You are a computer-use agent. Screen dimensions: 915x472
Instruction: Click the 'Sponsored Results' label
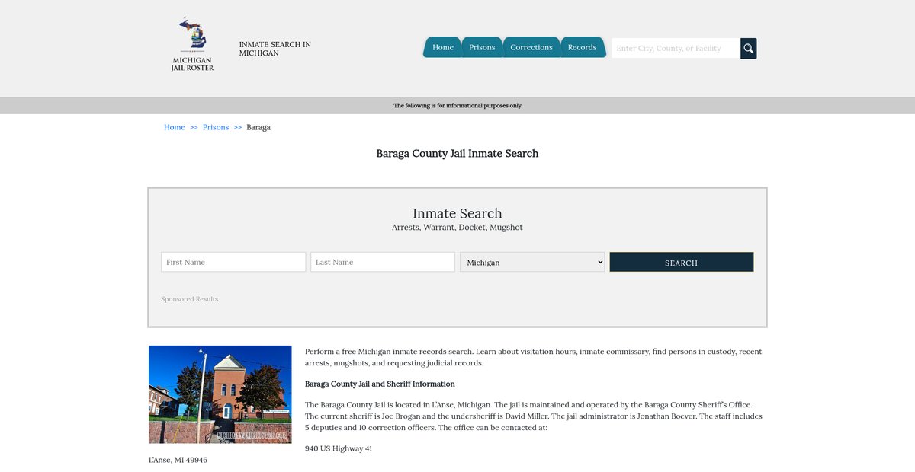point(190,299)
